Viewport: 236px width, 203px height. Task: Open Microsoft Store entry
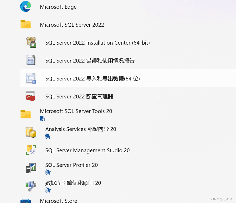pyautogui.click(x=59, y=200)
